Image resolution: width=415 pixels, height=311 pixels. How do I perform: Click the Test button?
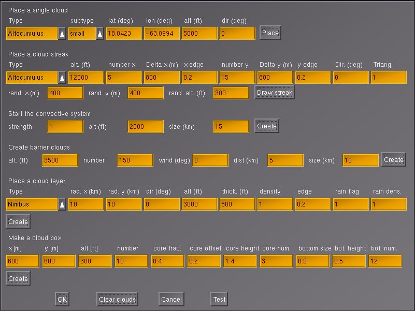tap(219, 299)
